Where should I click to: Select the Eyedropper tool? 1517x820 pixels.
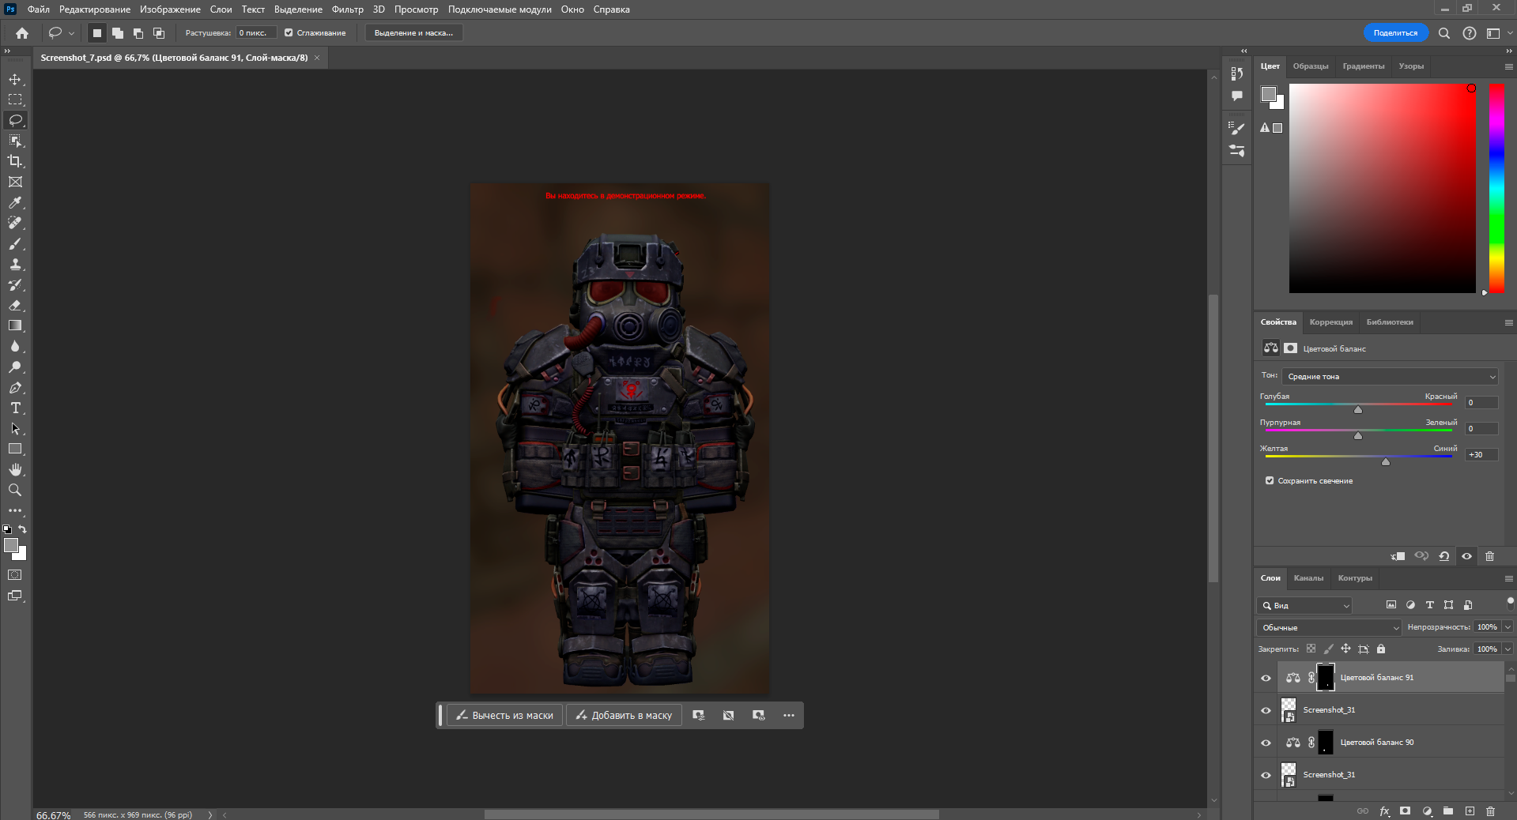(15, 202)
